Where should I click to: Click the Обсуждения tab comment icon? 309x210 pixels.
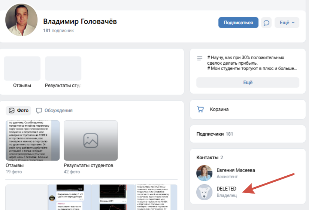click(x=39, y=111)
